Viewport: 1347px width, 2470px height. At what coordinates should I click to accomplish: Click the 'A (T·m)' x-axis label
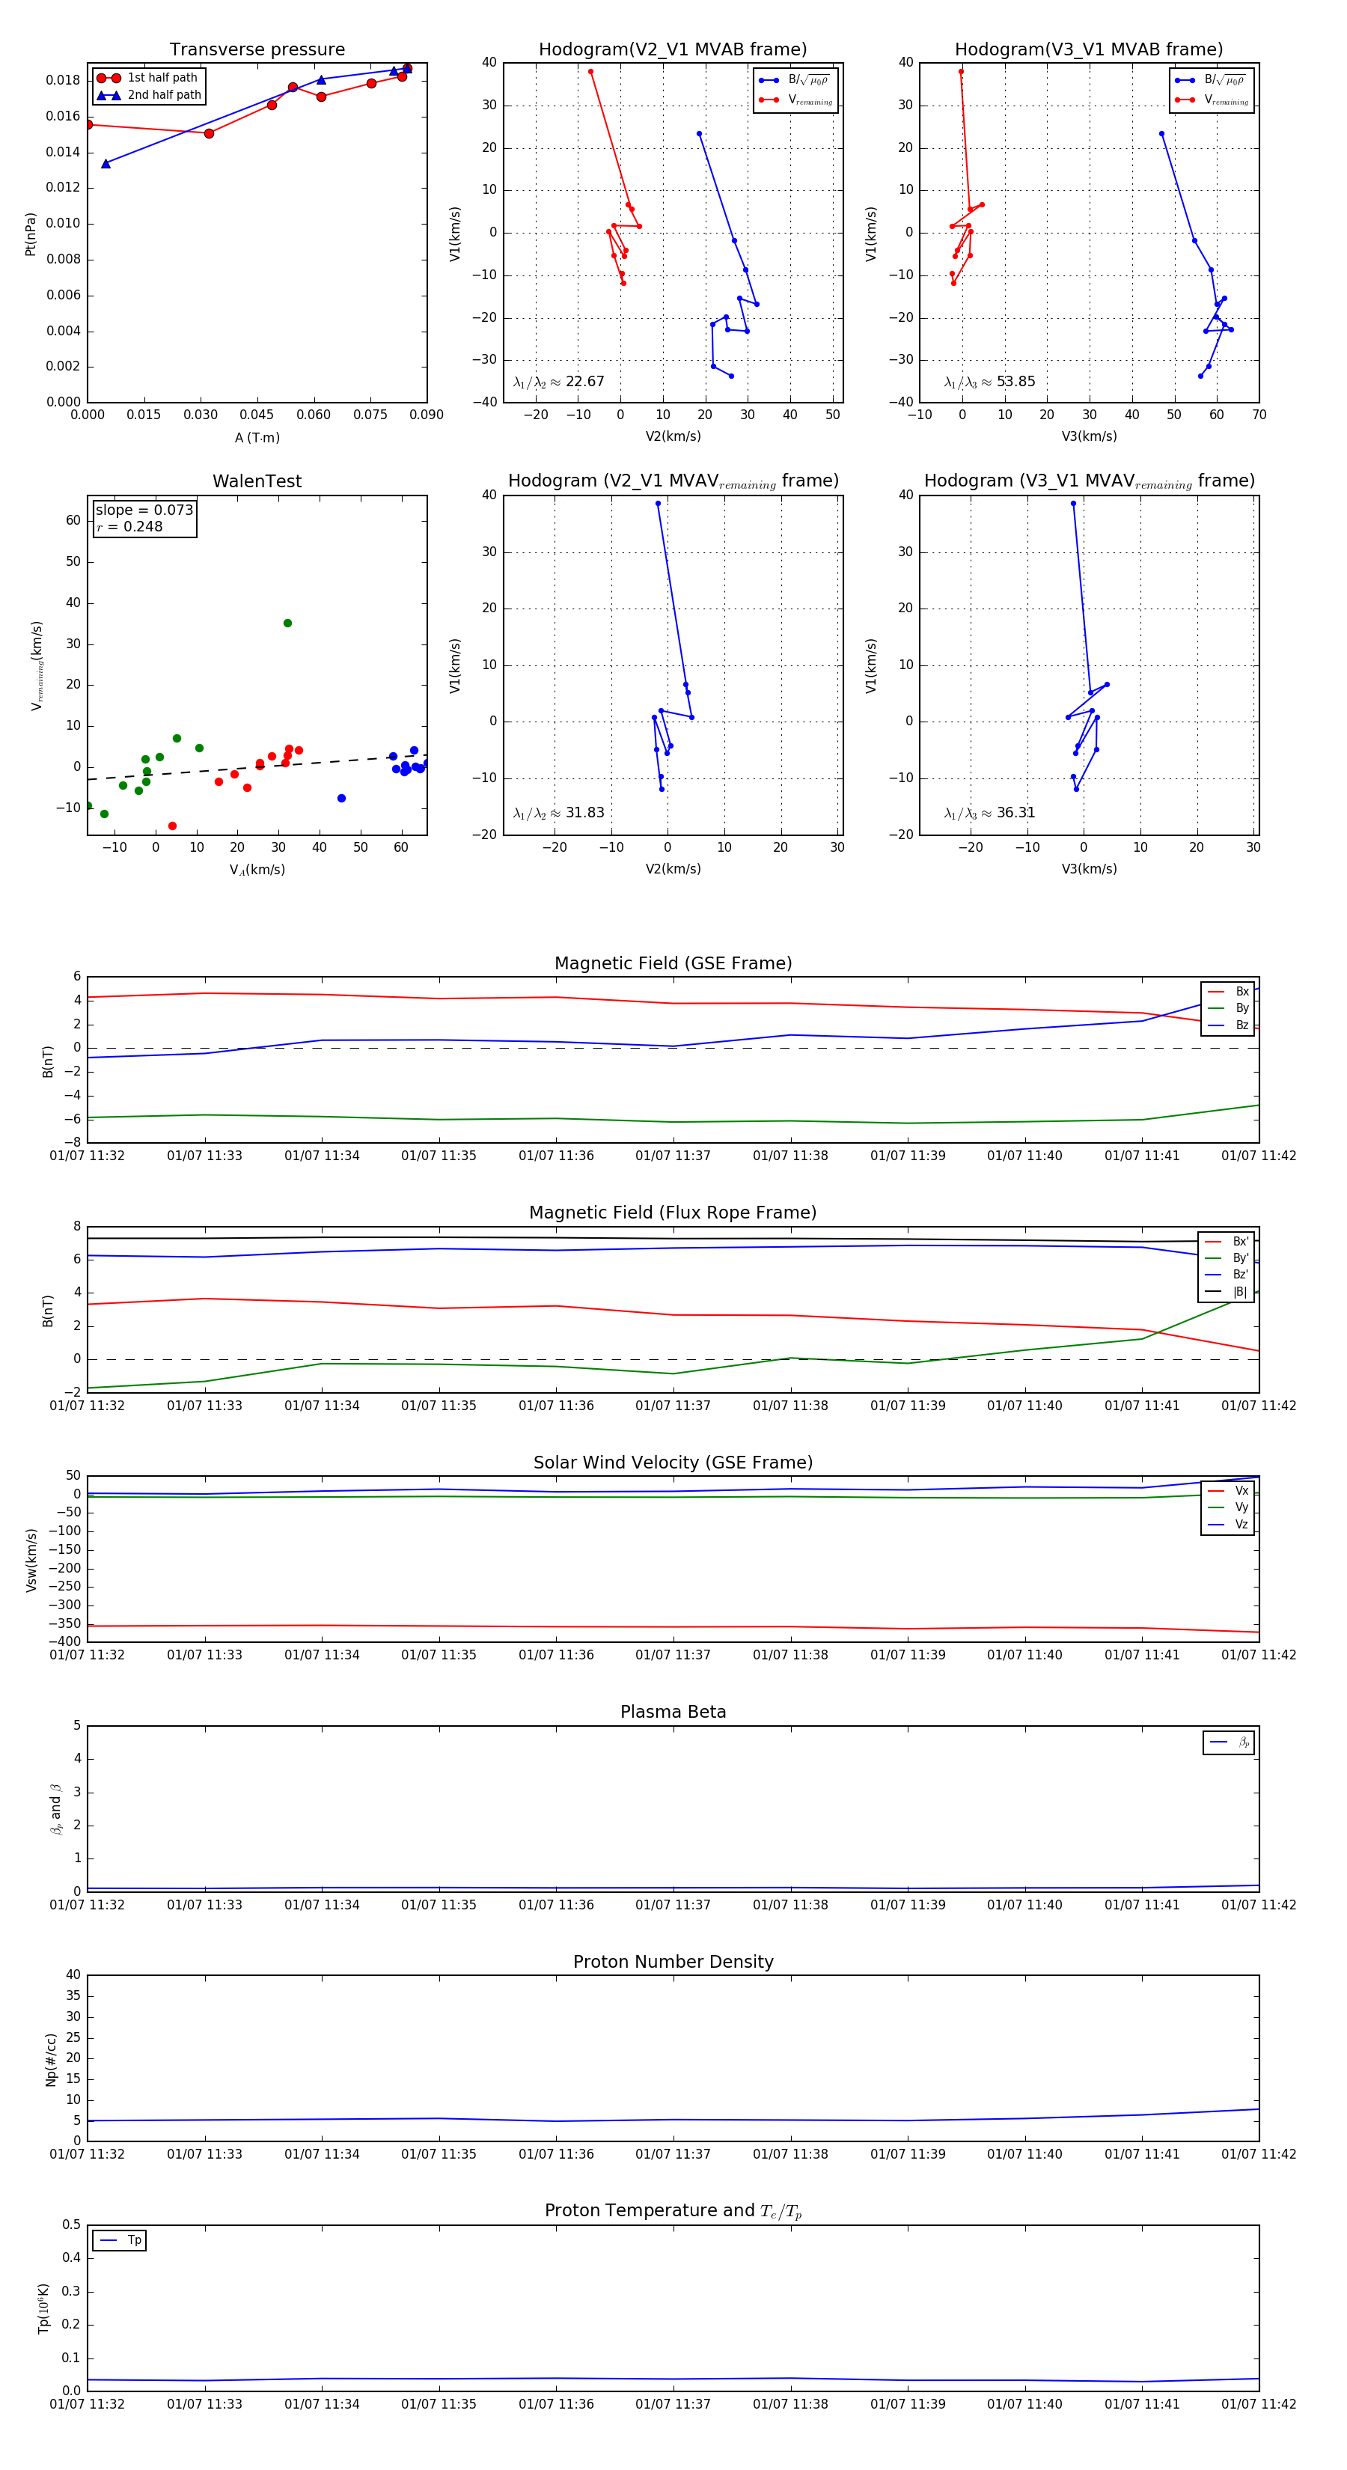pos(257,437)
